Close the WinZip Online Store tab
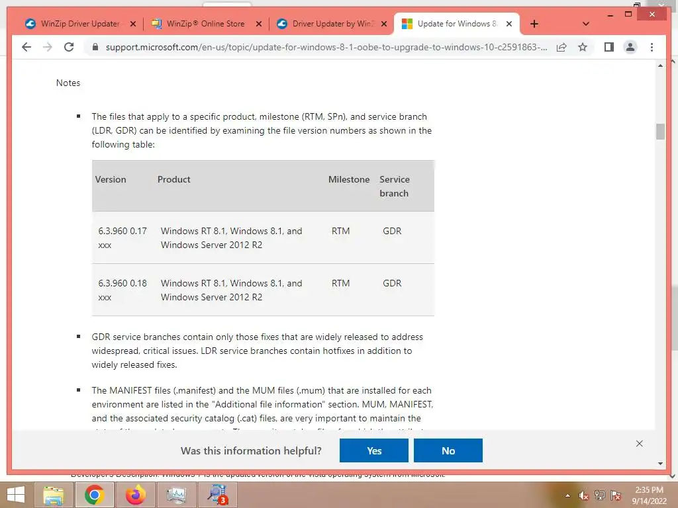 (259, 24)
